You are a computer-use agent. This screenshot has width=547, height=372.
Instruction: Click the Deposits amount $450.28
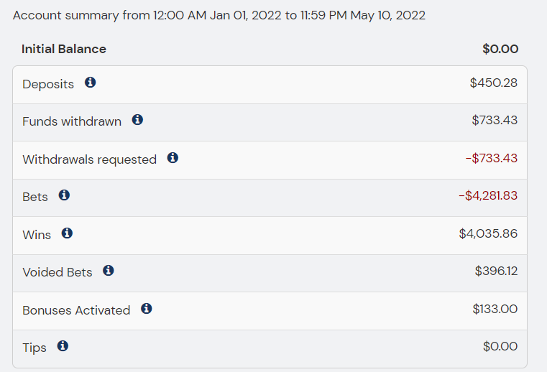point(493,83)
